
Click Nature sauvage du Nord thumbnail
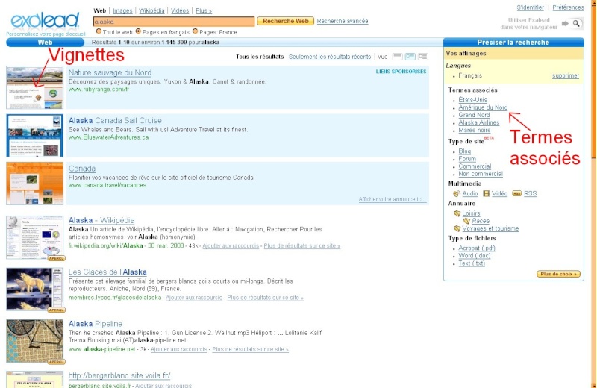[34, 87]
